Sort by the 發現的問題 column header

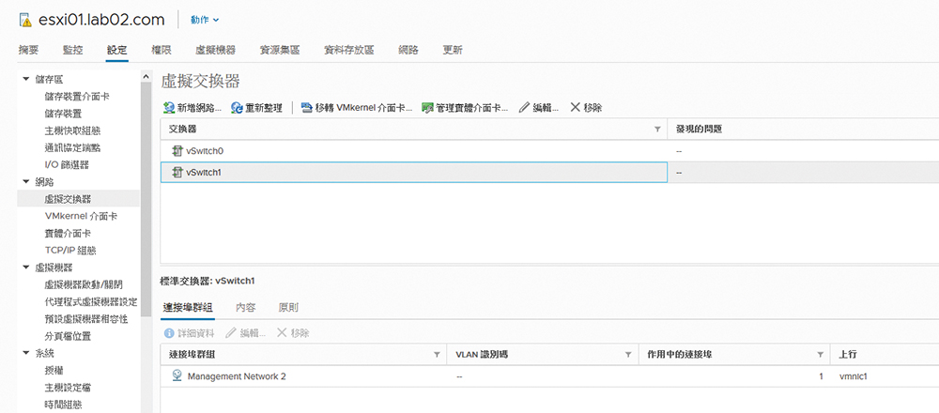pyautogui.click(x=699, y=130)
